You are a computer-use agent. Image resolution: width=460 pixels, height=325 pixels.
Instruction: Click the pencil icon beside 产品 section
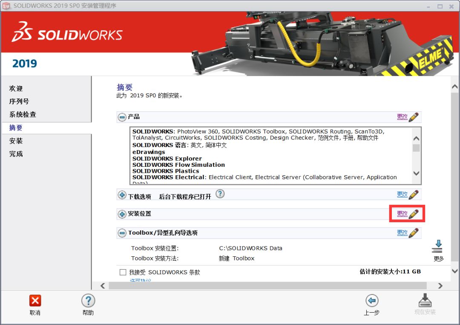[413, 117]
